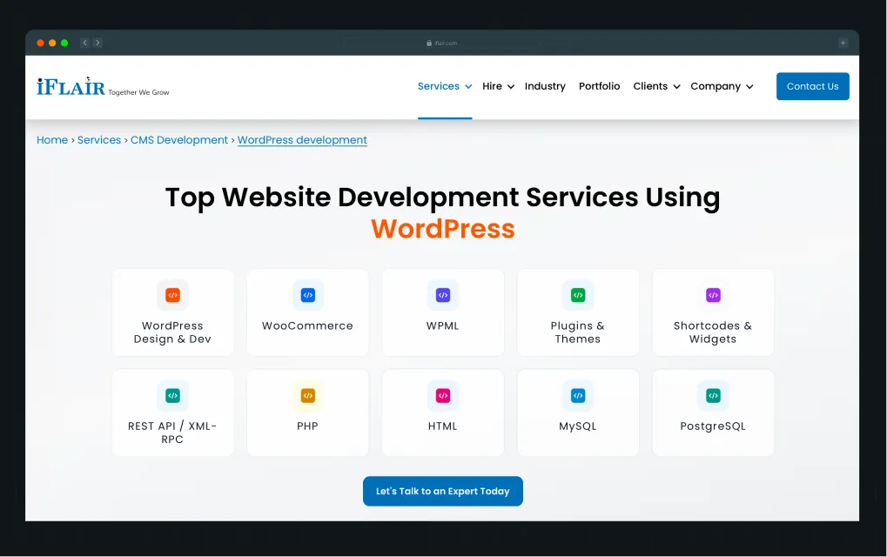Click the teal PostgreSQL code icon
The height and width of the screenshot is (557, 887).
pos(713,396)
